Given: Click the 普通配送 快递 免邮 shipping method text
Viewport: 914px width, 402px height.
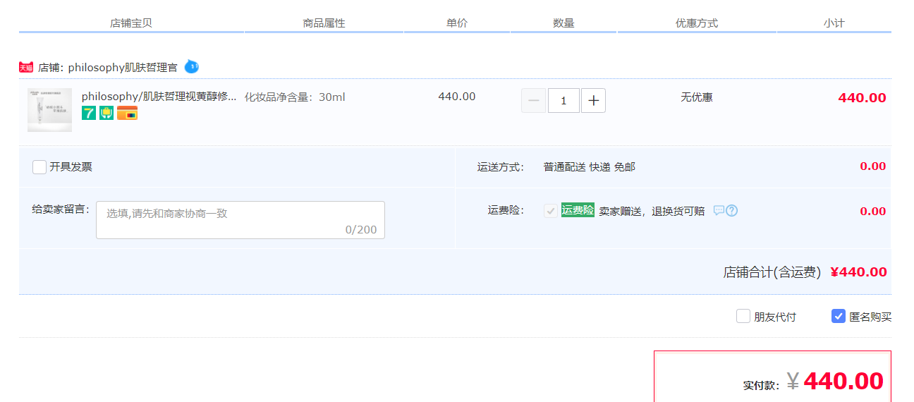Looking at the screenshot, I should pyautogui.click(x=590, y=166).
